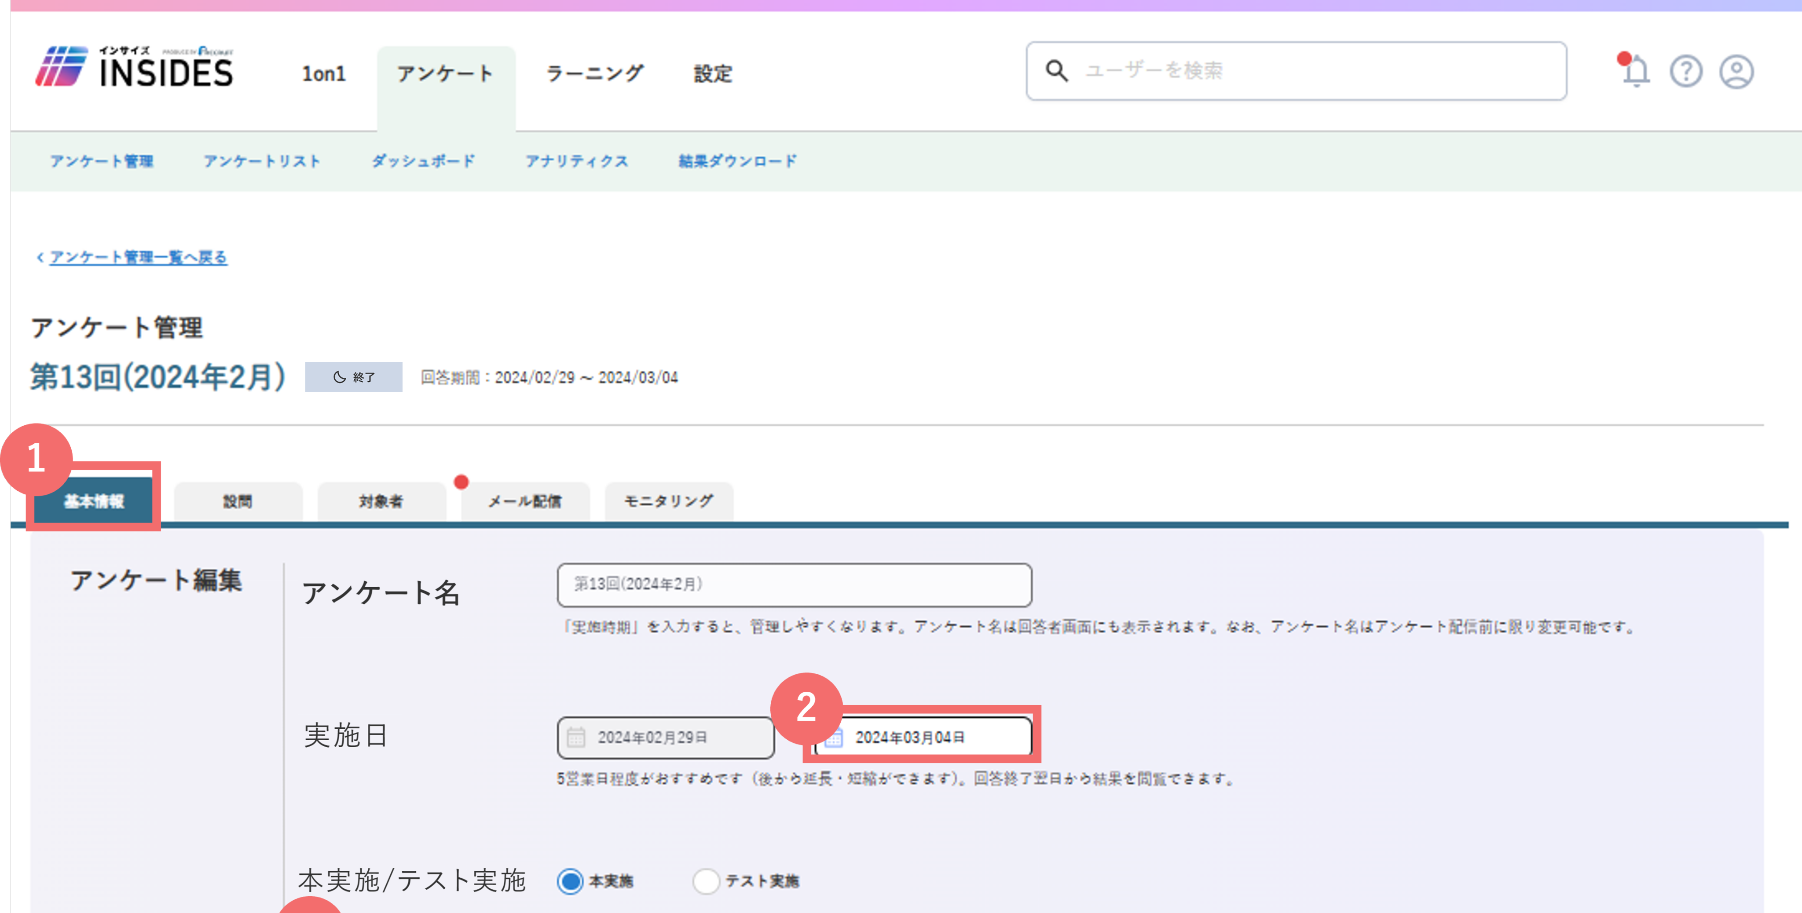
Task: Open the start date calendar icon
Action: [576, 737]
